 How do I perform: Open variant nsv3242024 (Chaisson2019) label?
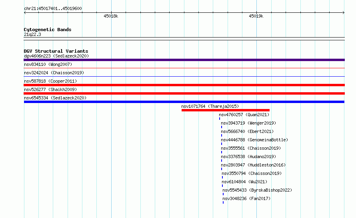click(x=54, y=73)
